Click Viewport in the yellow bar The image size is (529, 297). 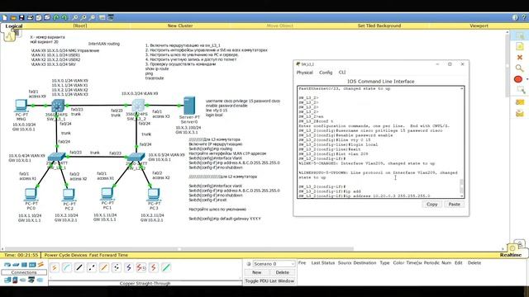click(479, 26)
